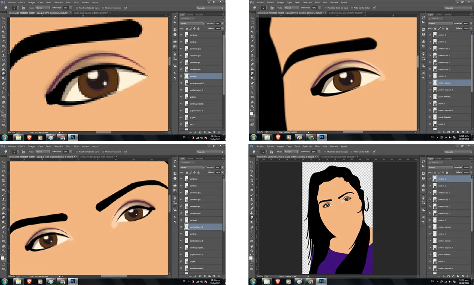Pick Crop tool in the 827% zoom window
Viewport: 474px width, 285px height.
pyautogui.click(x=3, y=37)
